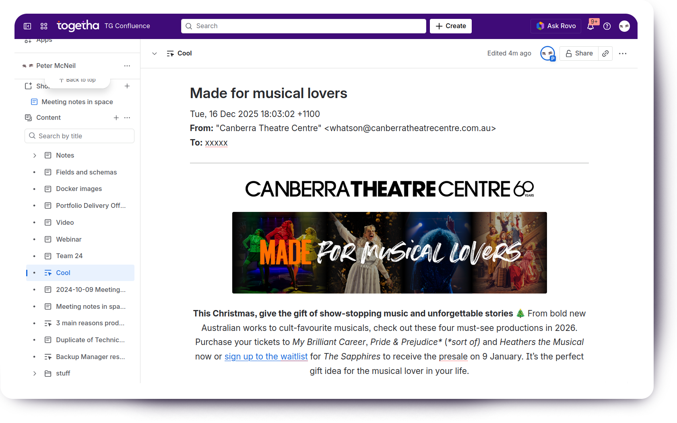Add a shortcut with the plus icon

tap(127, 86)
